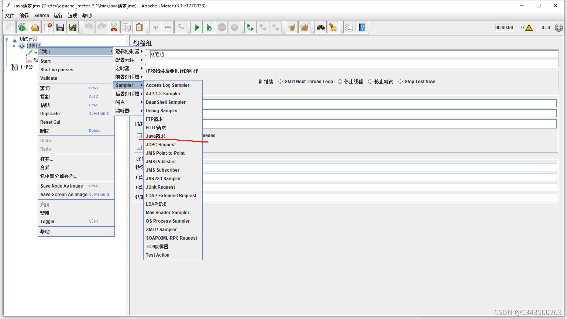
Task: Click the Close test plan icon
Action: tap(48, 27)
